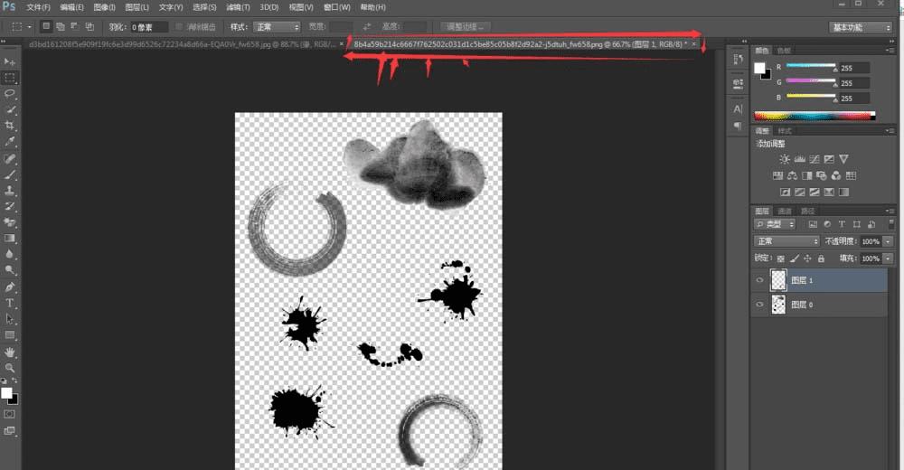Open the 样式 dropdown set to 正常
Screen dimensions: 904x470
[x=277, y=27]
